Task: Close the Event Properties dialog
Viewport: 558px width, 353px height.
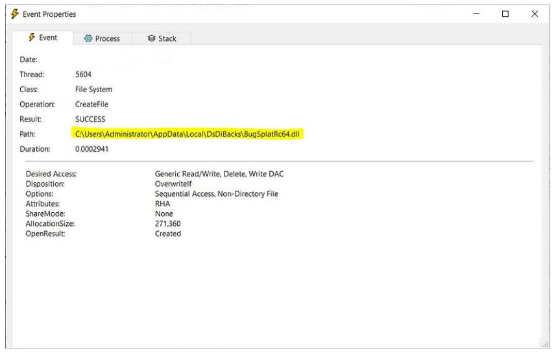Action: 535,14
